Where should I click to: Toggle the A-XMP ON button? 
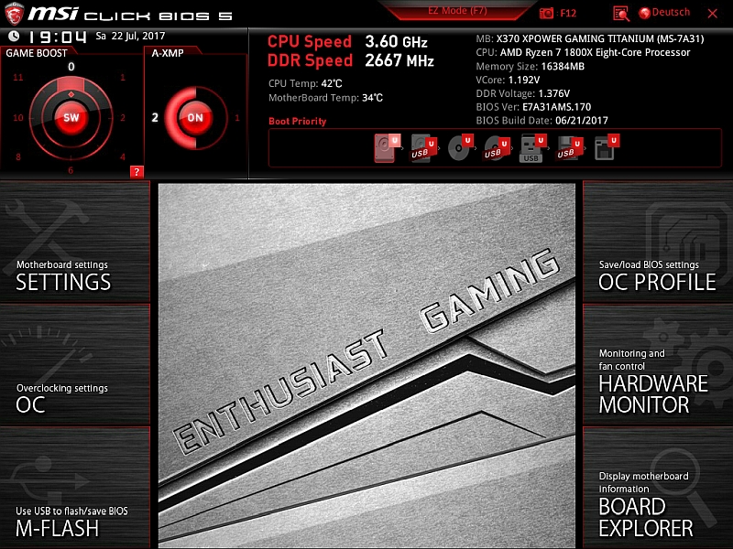tap(195, 117)
